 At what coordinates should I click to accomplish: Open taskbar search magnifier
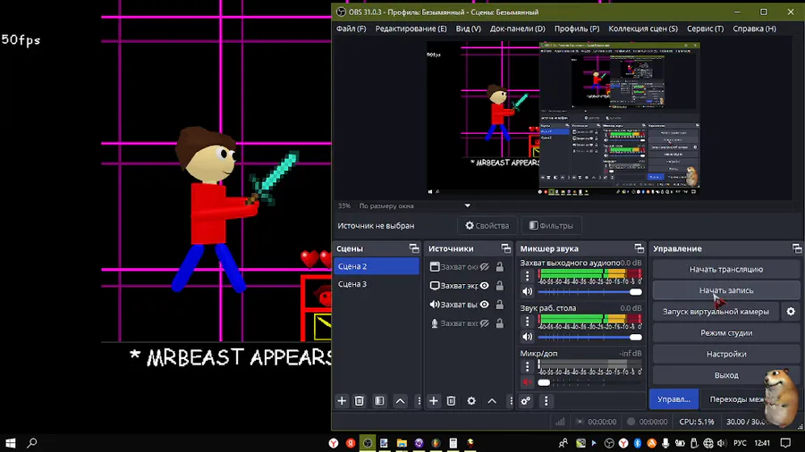(32, 443)
